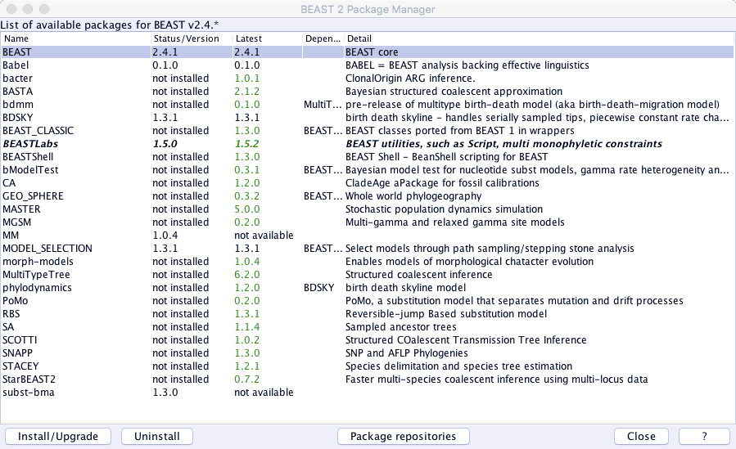Select the STACEY package
This screenshot has width=736, height=449.
click(x=368, y=366)
